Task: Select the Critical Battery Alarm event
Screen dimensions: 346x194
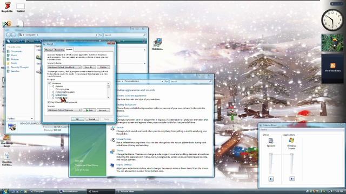Action: coord(65,92)
